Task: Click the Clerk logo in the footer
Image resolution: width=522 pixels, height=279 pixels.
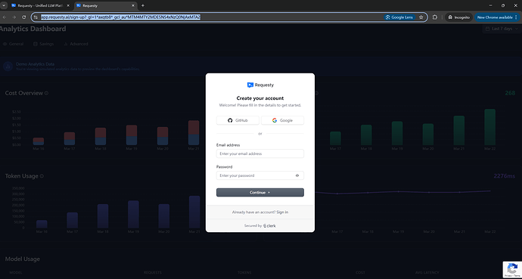Action: pyautogui.click(x=269, y=226)
